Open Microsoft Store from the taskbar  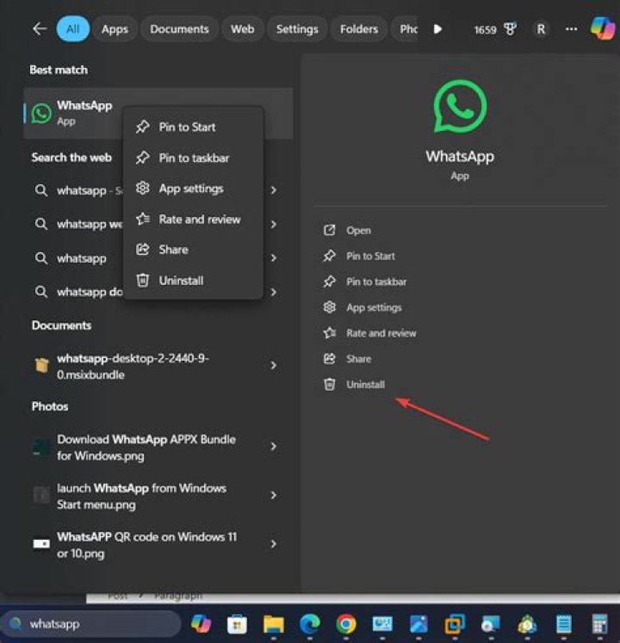[x=237, y=625]
